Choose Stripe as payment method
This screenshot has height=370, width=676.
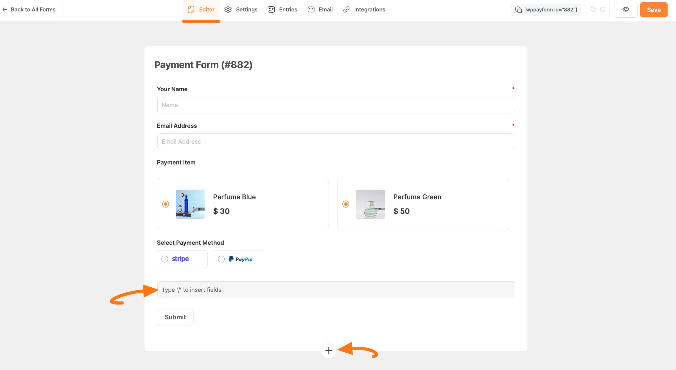point(165,259)
